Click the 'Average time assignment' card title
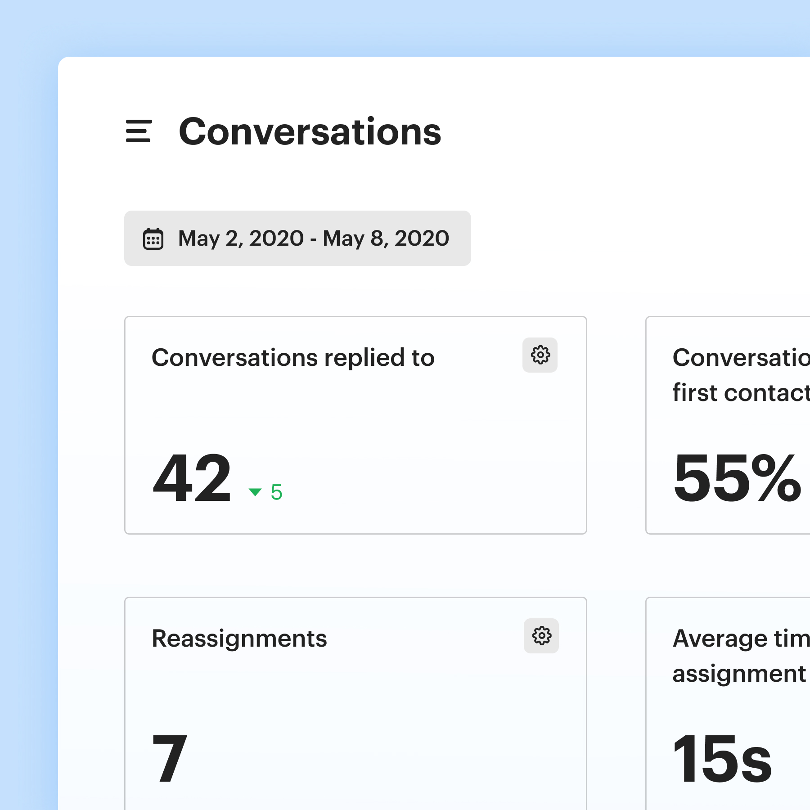Viewport: 810px width, 810px height. [x=741, y=656]
